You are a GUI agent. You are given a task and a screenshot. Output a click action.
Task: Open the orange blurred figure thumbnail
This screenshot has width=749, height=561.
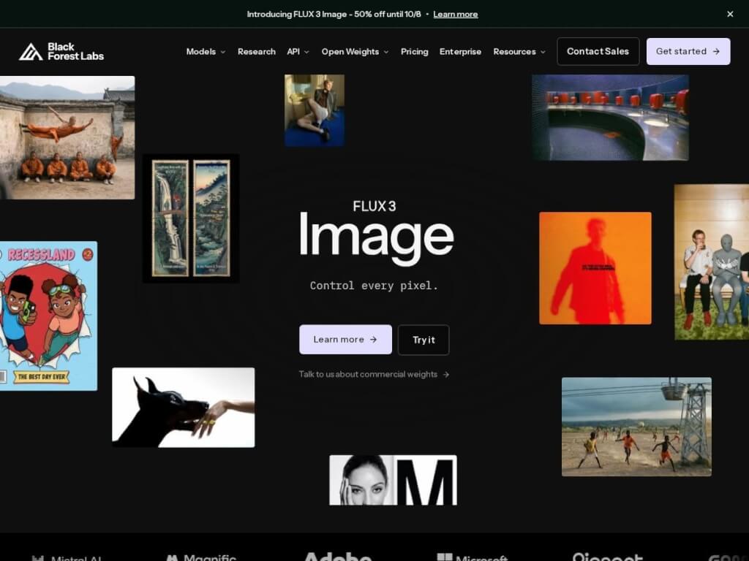595,268
